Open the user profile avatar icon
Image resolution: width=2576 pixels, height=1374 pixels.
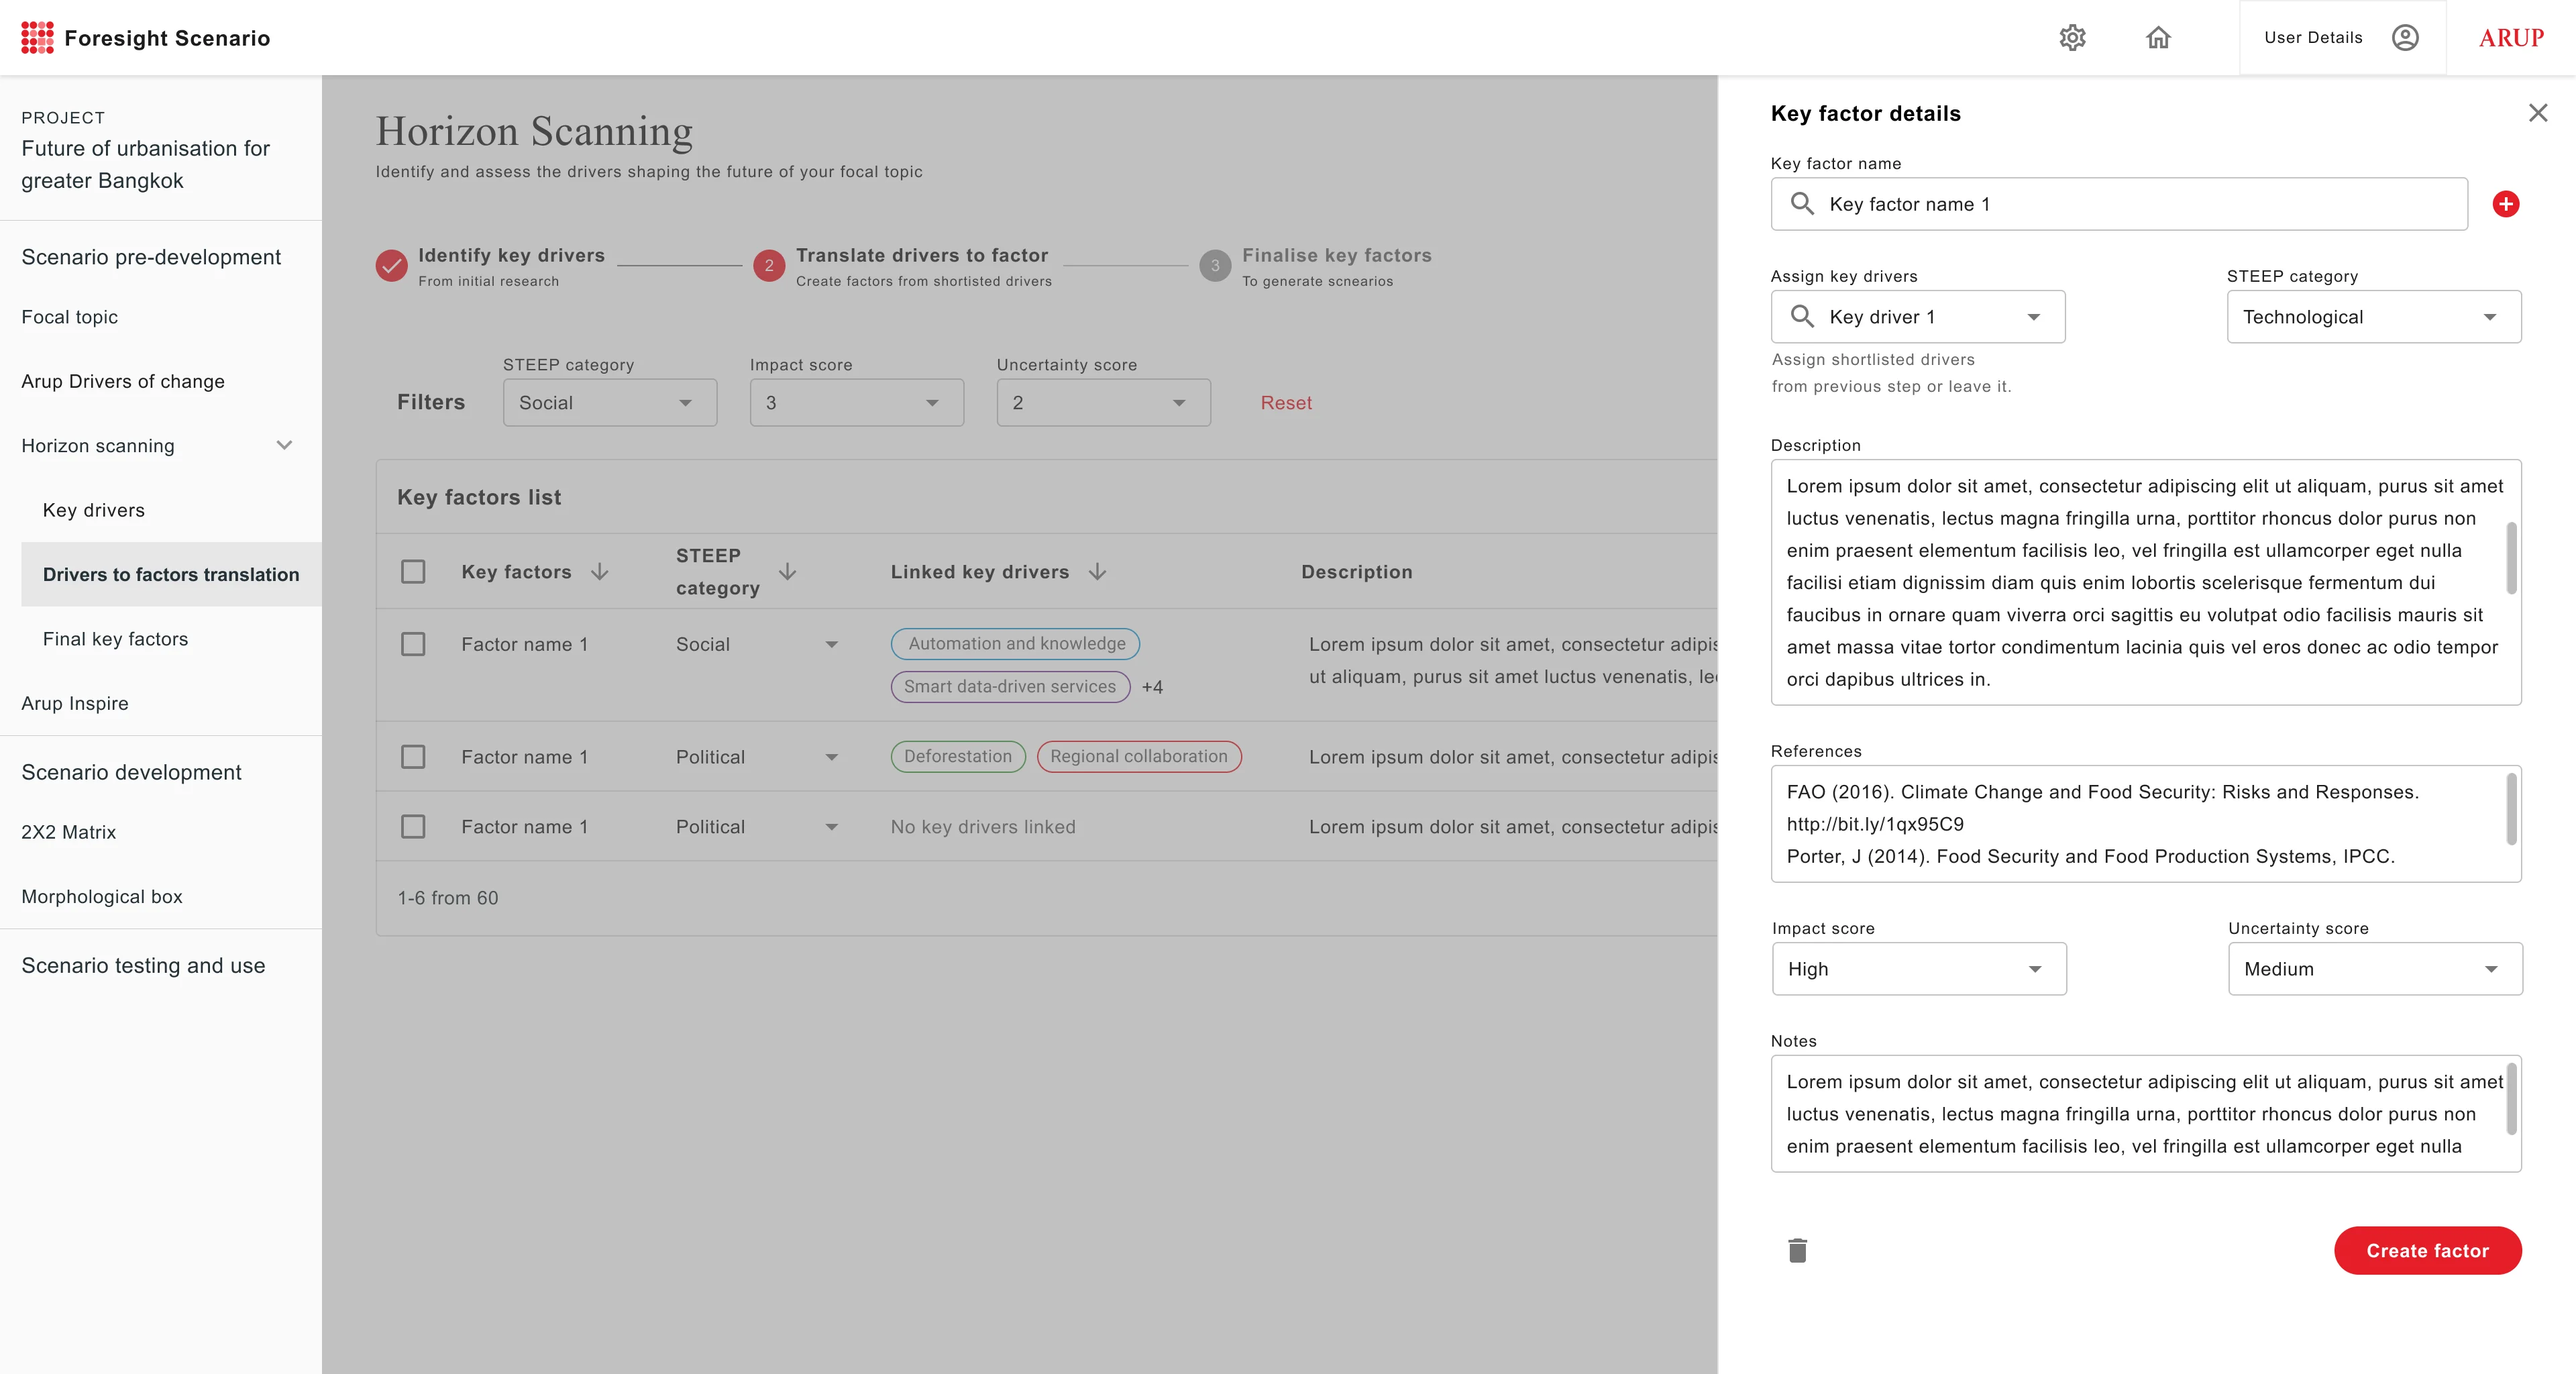point(2404,38)
